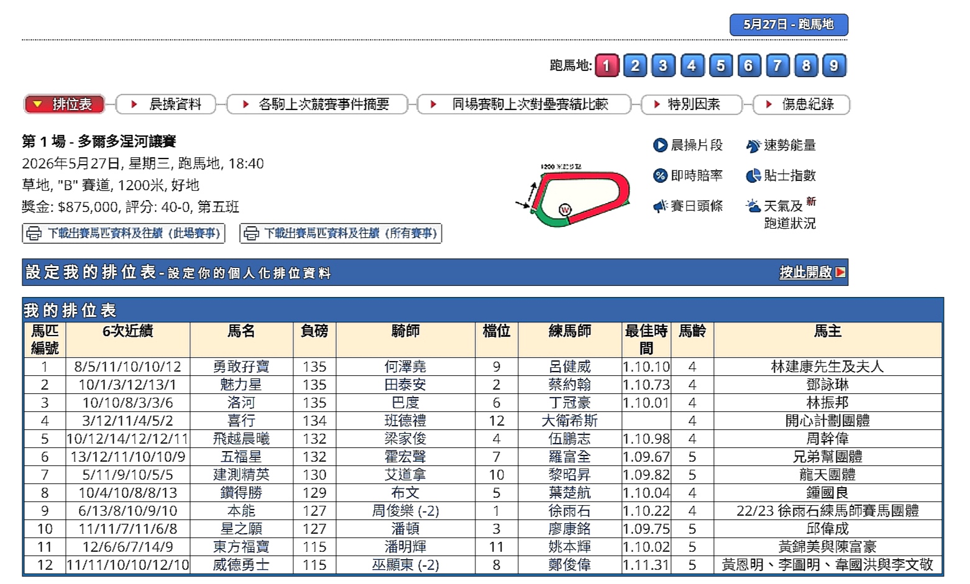Open jockey 巴度 profile
The width and height of the screenshot is (970, 584).
click(405, 403)
